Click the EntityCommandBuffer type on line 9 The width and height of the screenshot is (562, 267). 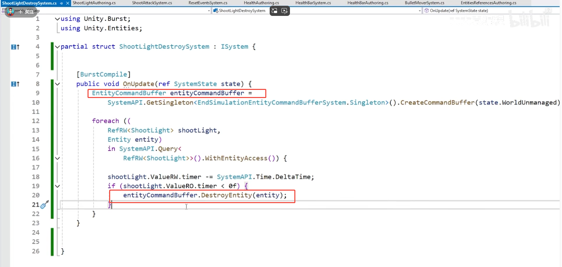pos(129,93)
